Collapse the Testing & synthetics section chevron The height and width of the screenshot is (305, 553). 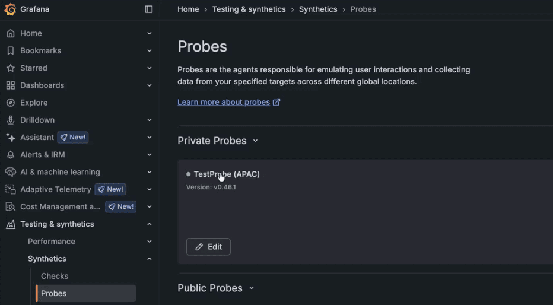pos(149,224)
